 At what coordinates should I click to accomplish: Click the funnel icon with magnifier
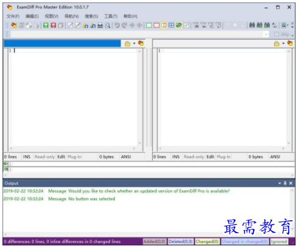[219, 26]
